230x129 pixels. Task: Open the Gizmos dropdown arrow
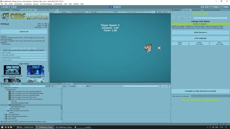[x=170, y=12]
